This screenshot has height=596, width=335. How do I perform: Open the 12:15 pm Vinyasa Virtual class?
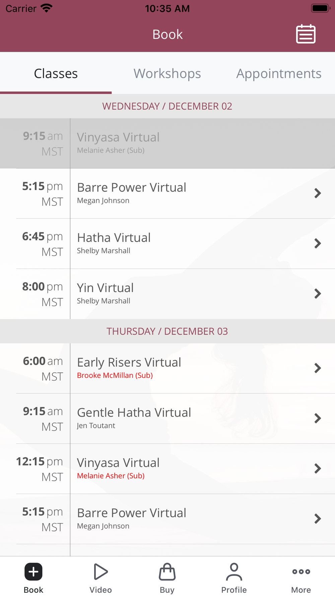click(x=167, y=469)
